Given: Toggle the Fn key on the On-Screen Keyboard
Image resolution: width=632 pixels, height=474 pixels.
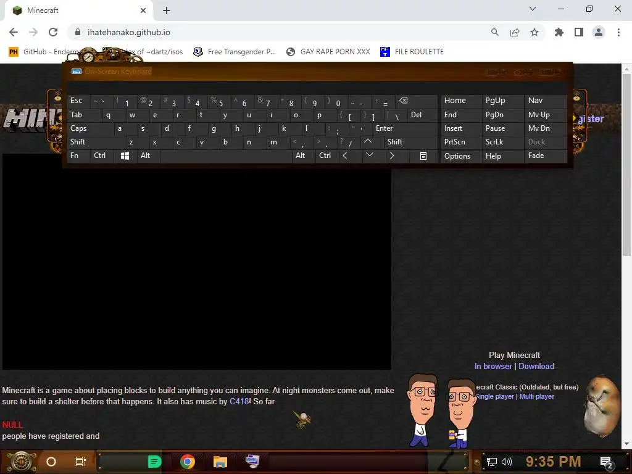Looking at the screenshot, I should pos(78,156).
